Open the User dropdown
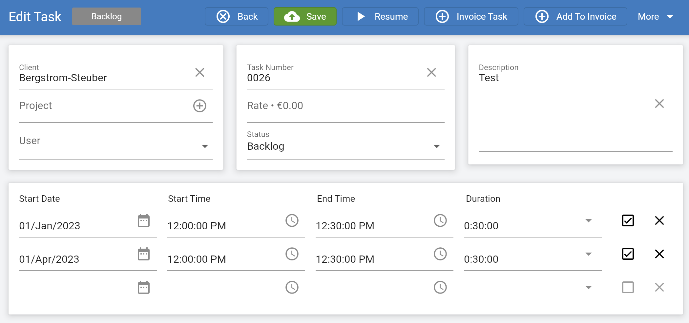 click(x=205, y=146)
